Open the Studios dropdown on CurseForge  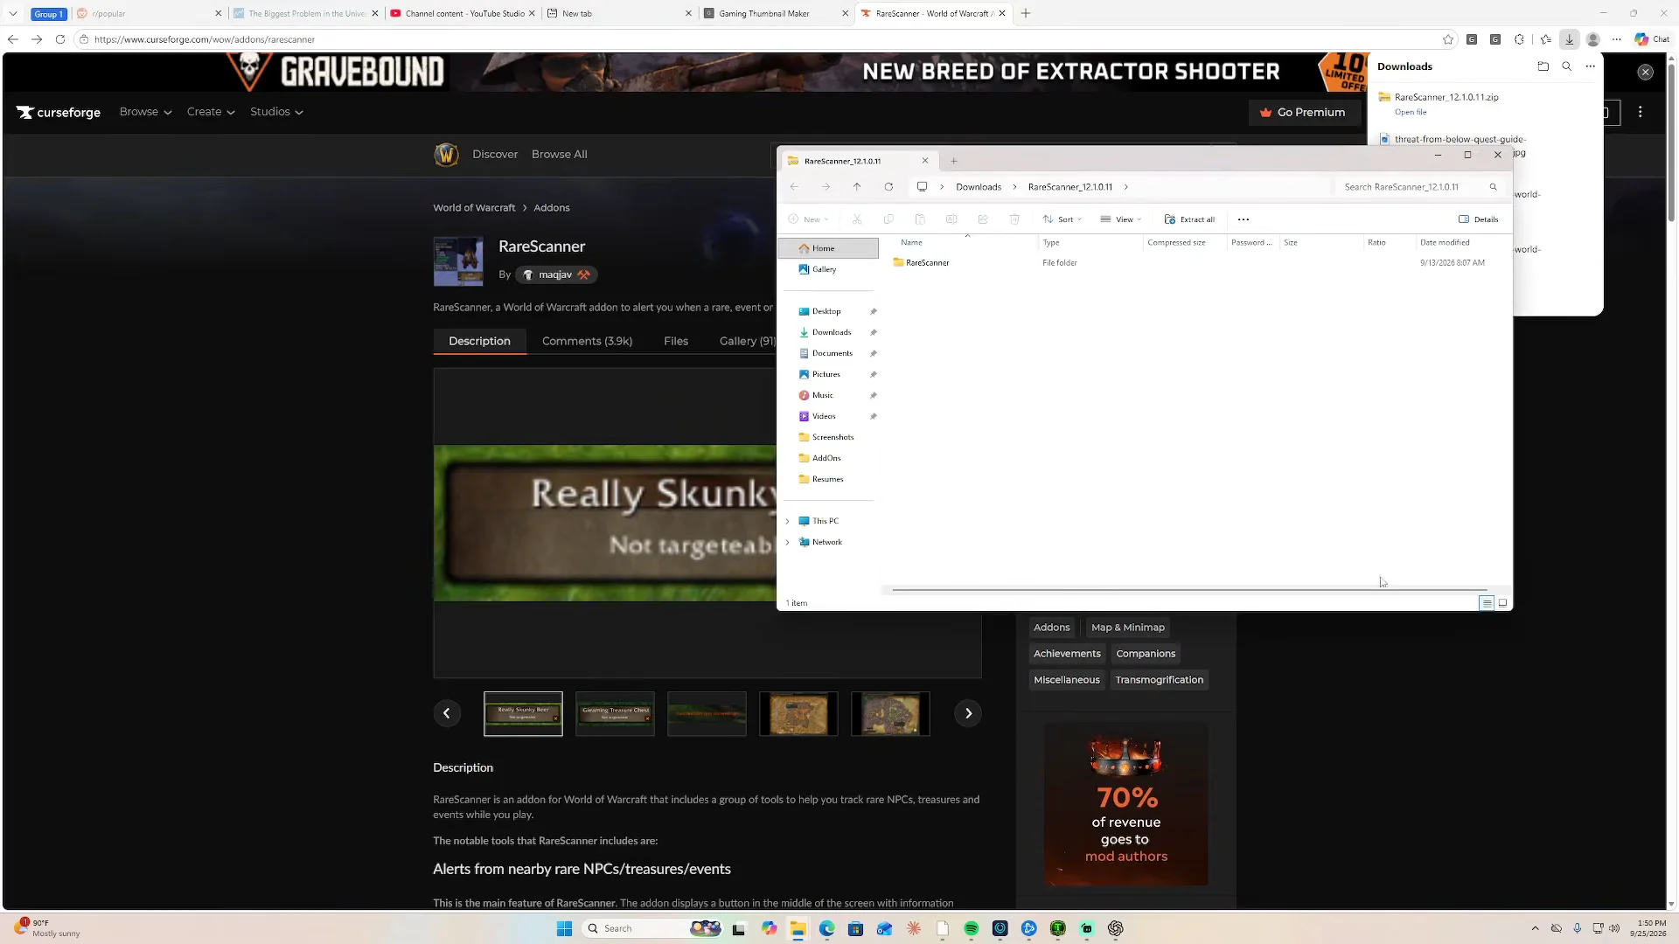276,112
